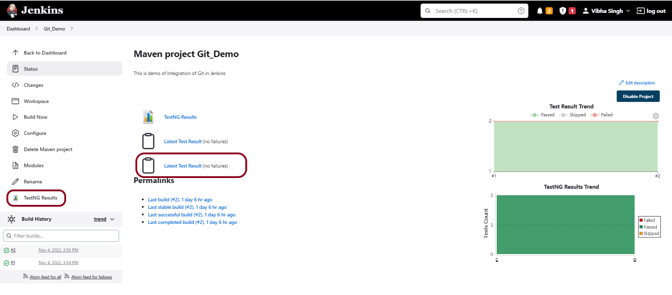Select Workspace from the side menu

[x=36, y=101]
